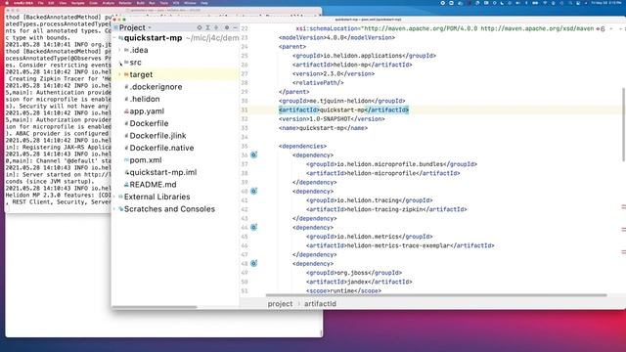This screenshot has width=626, height=352.
Task: Expand Scratches and Consoles node
Action: pos(115,209)
